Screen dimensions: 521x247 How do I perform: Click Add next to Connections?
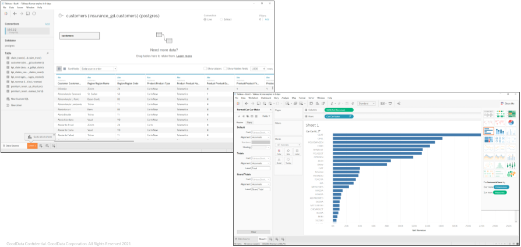[47, 24]
